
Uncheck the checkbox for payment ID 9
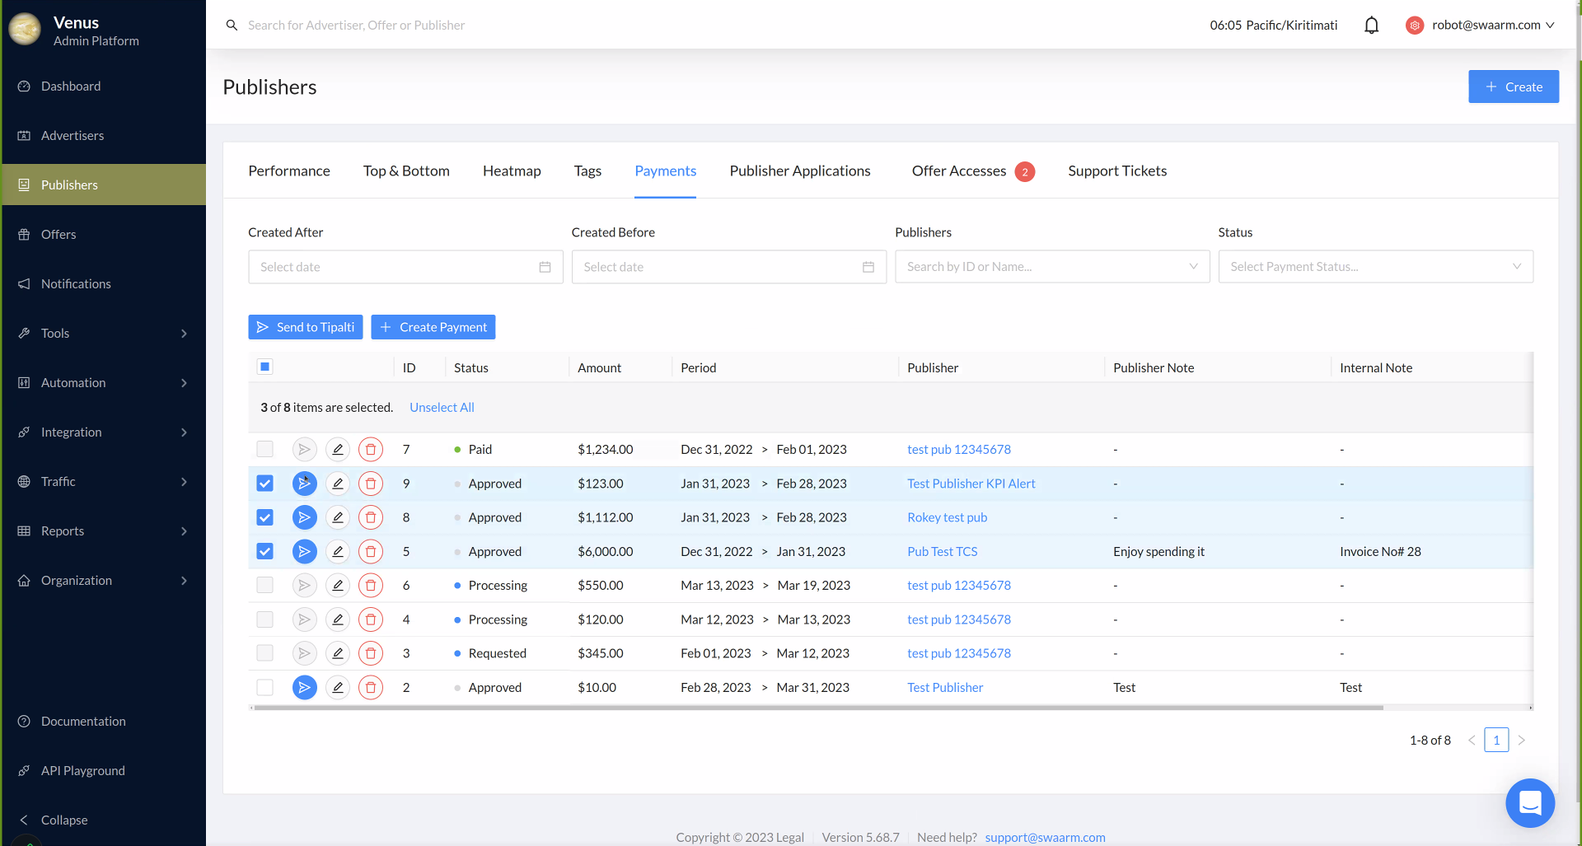(264, 484)
